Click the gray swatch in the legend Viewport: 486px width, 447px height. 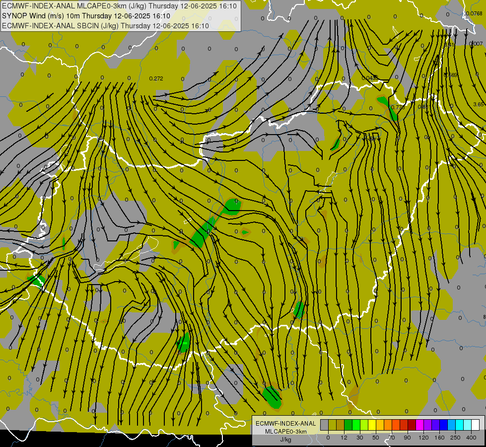[325, 425]
